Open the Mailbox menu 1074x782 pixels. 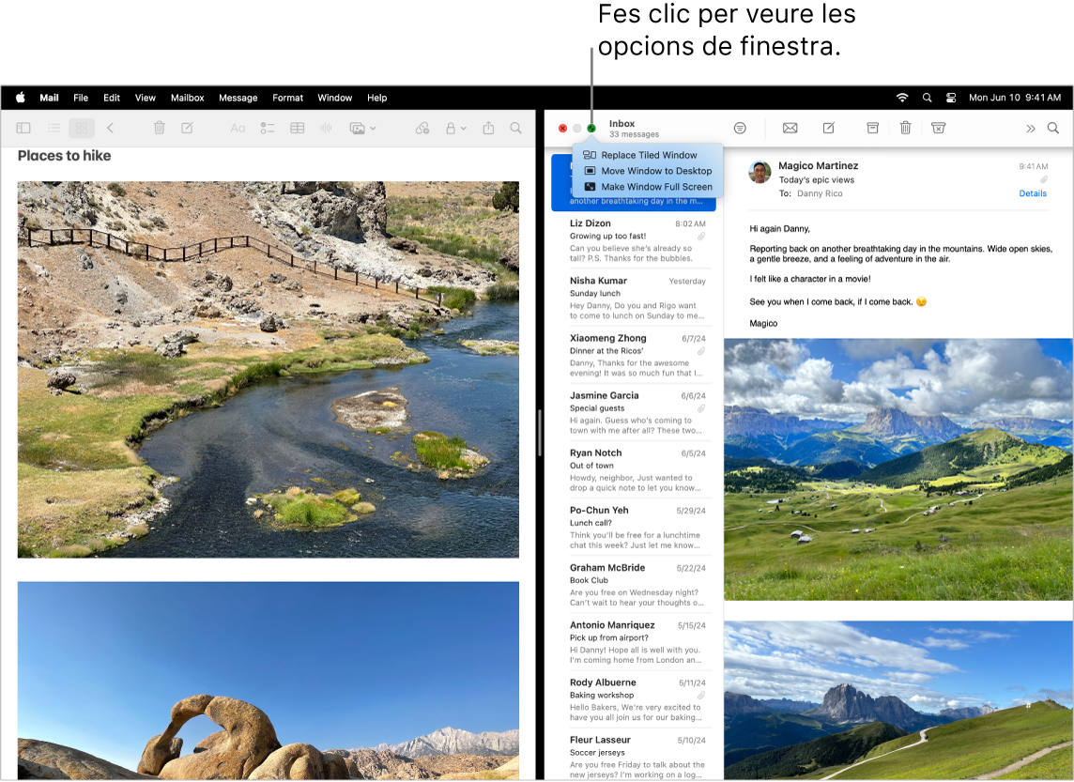pyautogui.click(x=187, y=98)
